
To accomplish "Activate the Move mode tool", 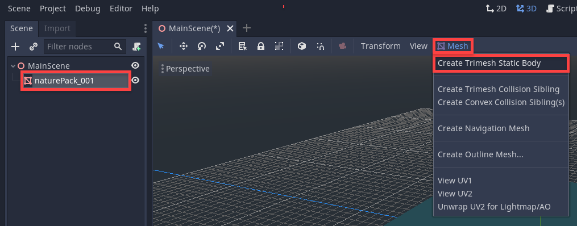I will (183, 46).
